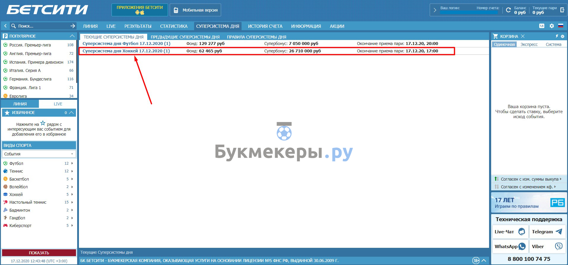Collapse the Популярное section
Viewport: 568px width, 265px height.
(72, 36)
